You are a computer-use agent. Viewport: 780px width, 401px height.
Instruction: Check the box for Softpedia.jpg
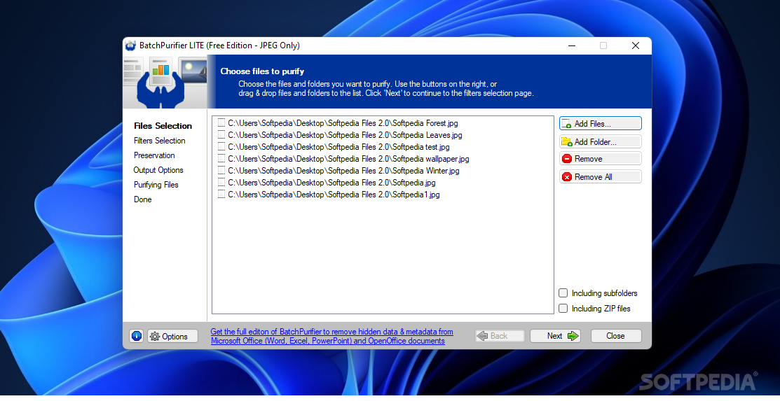click(221, 183)
